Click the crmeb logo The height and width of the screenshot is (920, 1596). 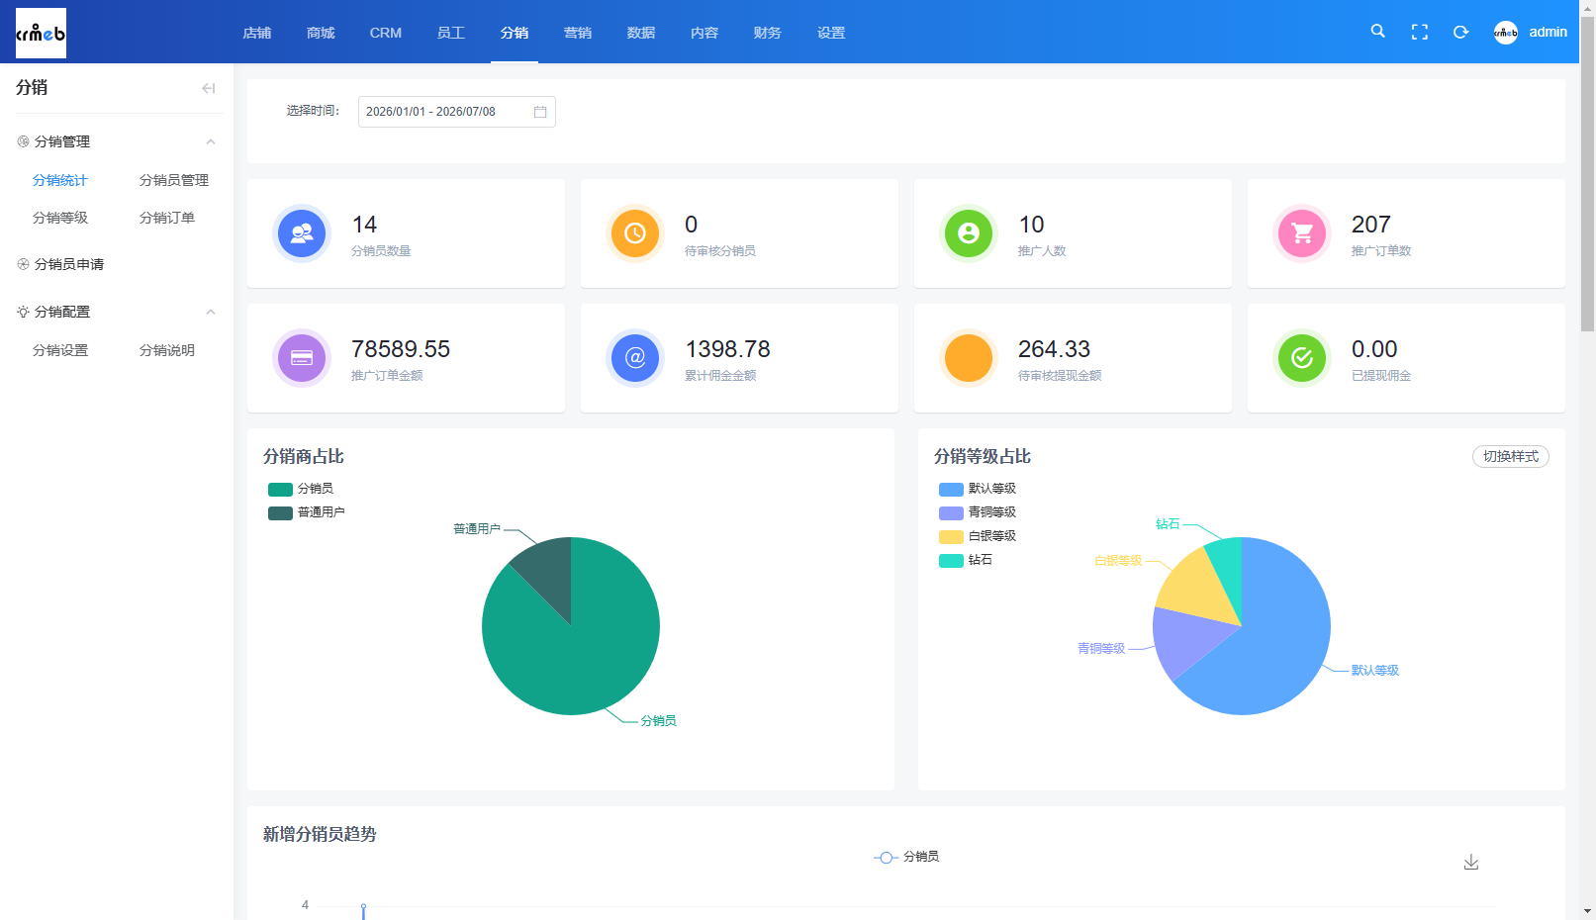[x=41, y=33]
